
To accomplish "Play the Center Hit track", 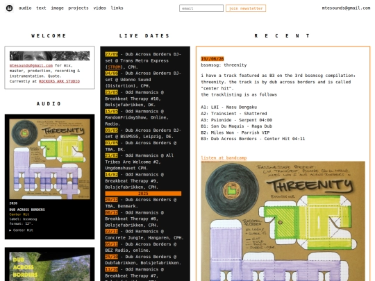I will 21,230.
